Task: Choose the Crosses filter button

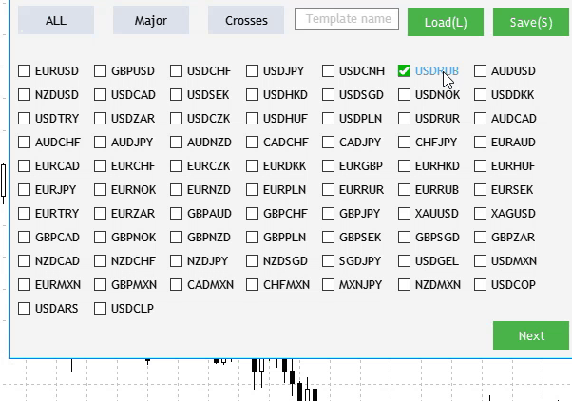Action: 246,20
